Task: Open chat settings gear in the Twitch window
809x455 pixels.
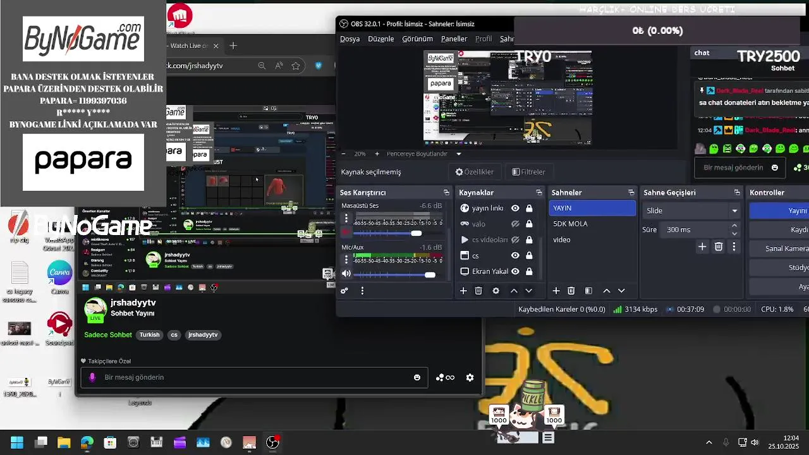Action: click(470, 377)
